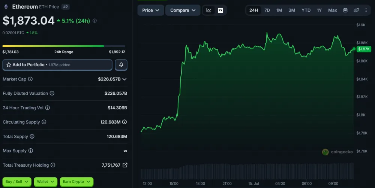This screenshot has height=188, width=375.
Task: Open the Price metric dropdown
Action: pyautogui.click(x=151, y=10)
